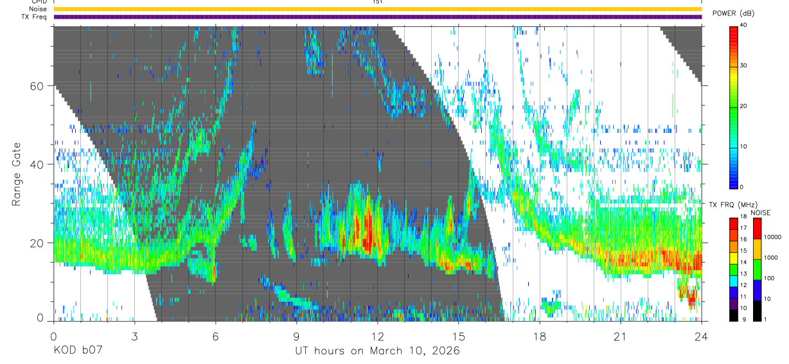This screenshot has width=789, height=364.
Task: Click the 10000 label on the NOISE legend
Action: (x=773, y=238)
